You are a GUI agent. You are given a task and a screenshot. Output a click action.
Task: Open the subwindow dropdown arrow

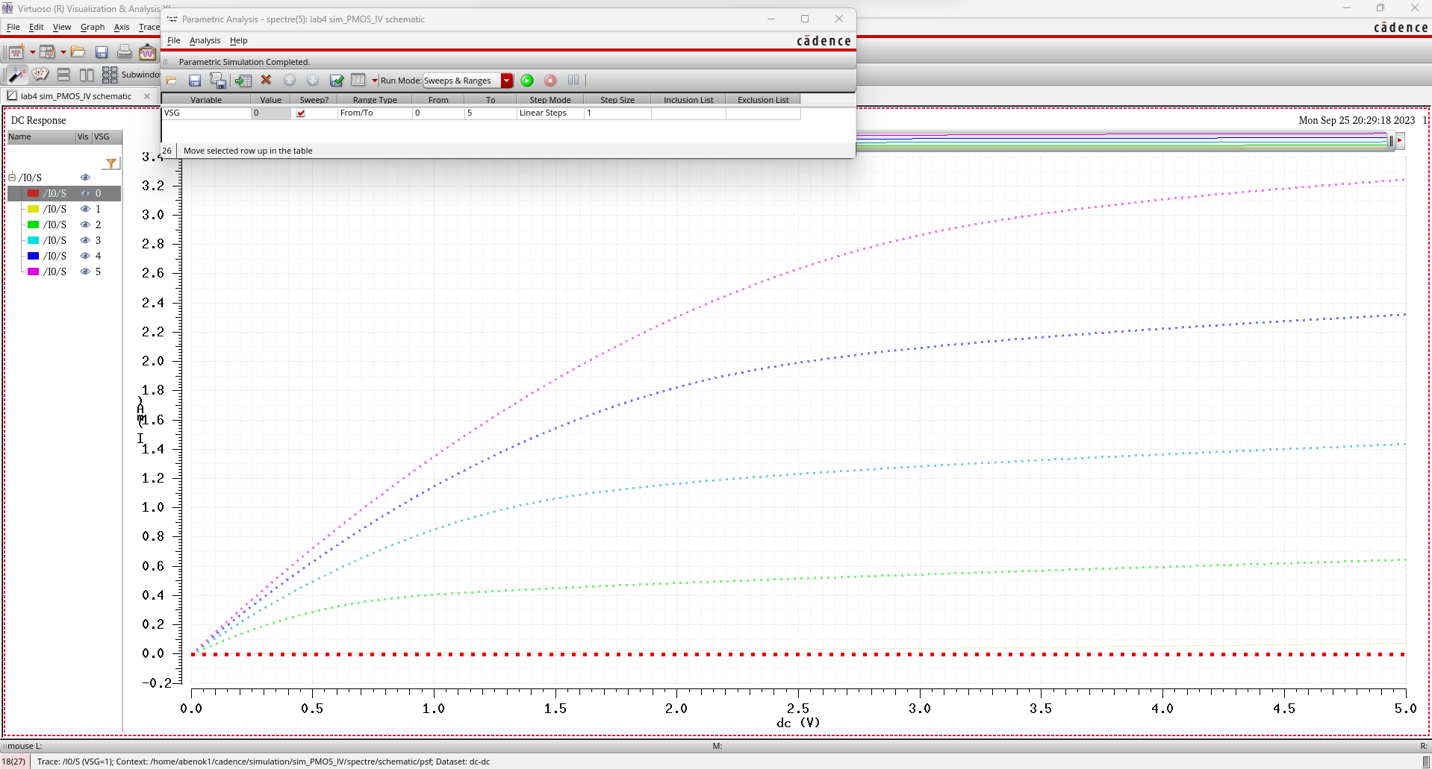pos(63,52)
